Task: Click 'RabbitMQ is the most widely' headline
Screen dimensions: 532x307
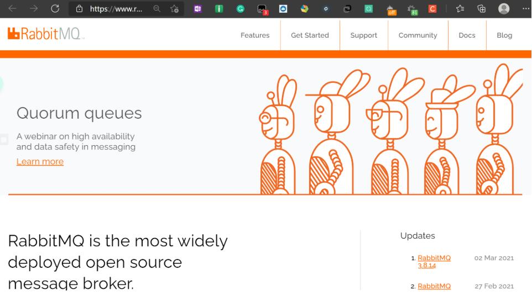Action: [117, 241]
